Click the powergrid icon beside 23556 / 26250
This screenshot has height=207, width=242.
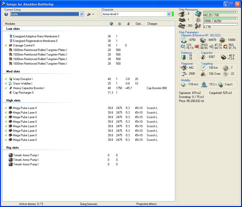(198, 20)
